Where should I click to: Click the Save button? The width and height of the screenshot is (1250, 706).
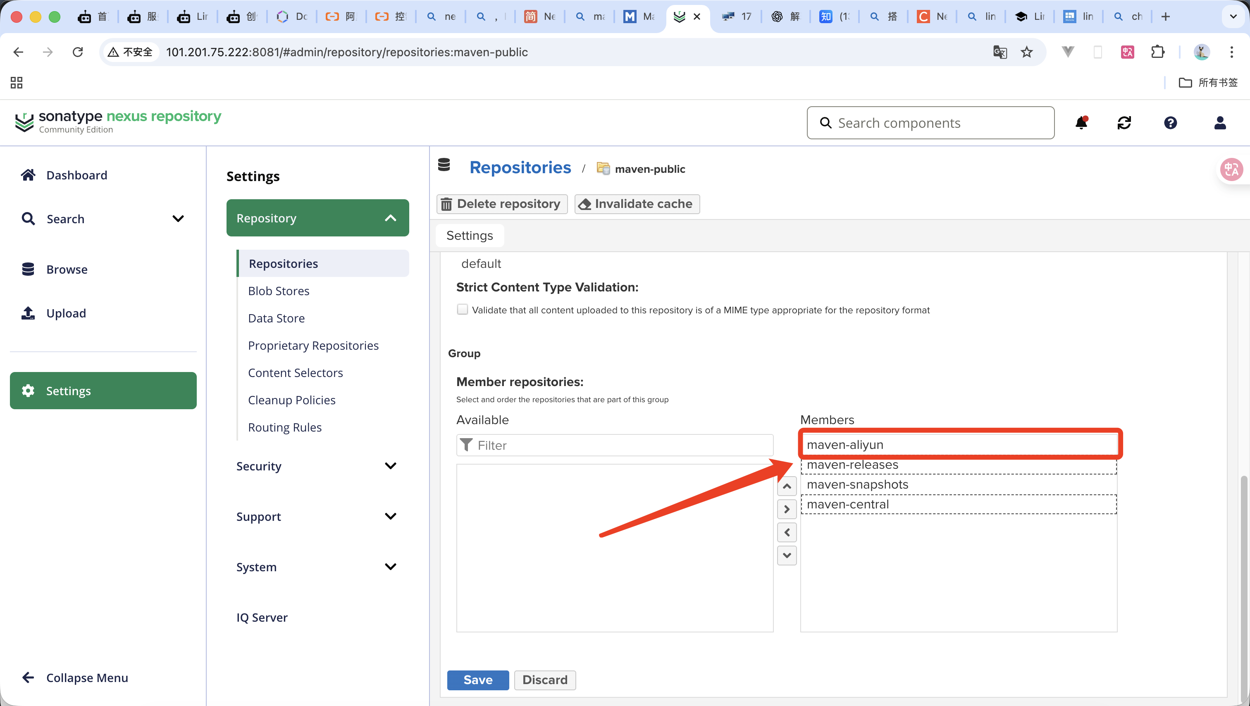click(x=477, y=680)
